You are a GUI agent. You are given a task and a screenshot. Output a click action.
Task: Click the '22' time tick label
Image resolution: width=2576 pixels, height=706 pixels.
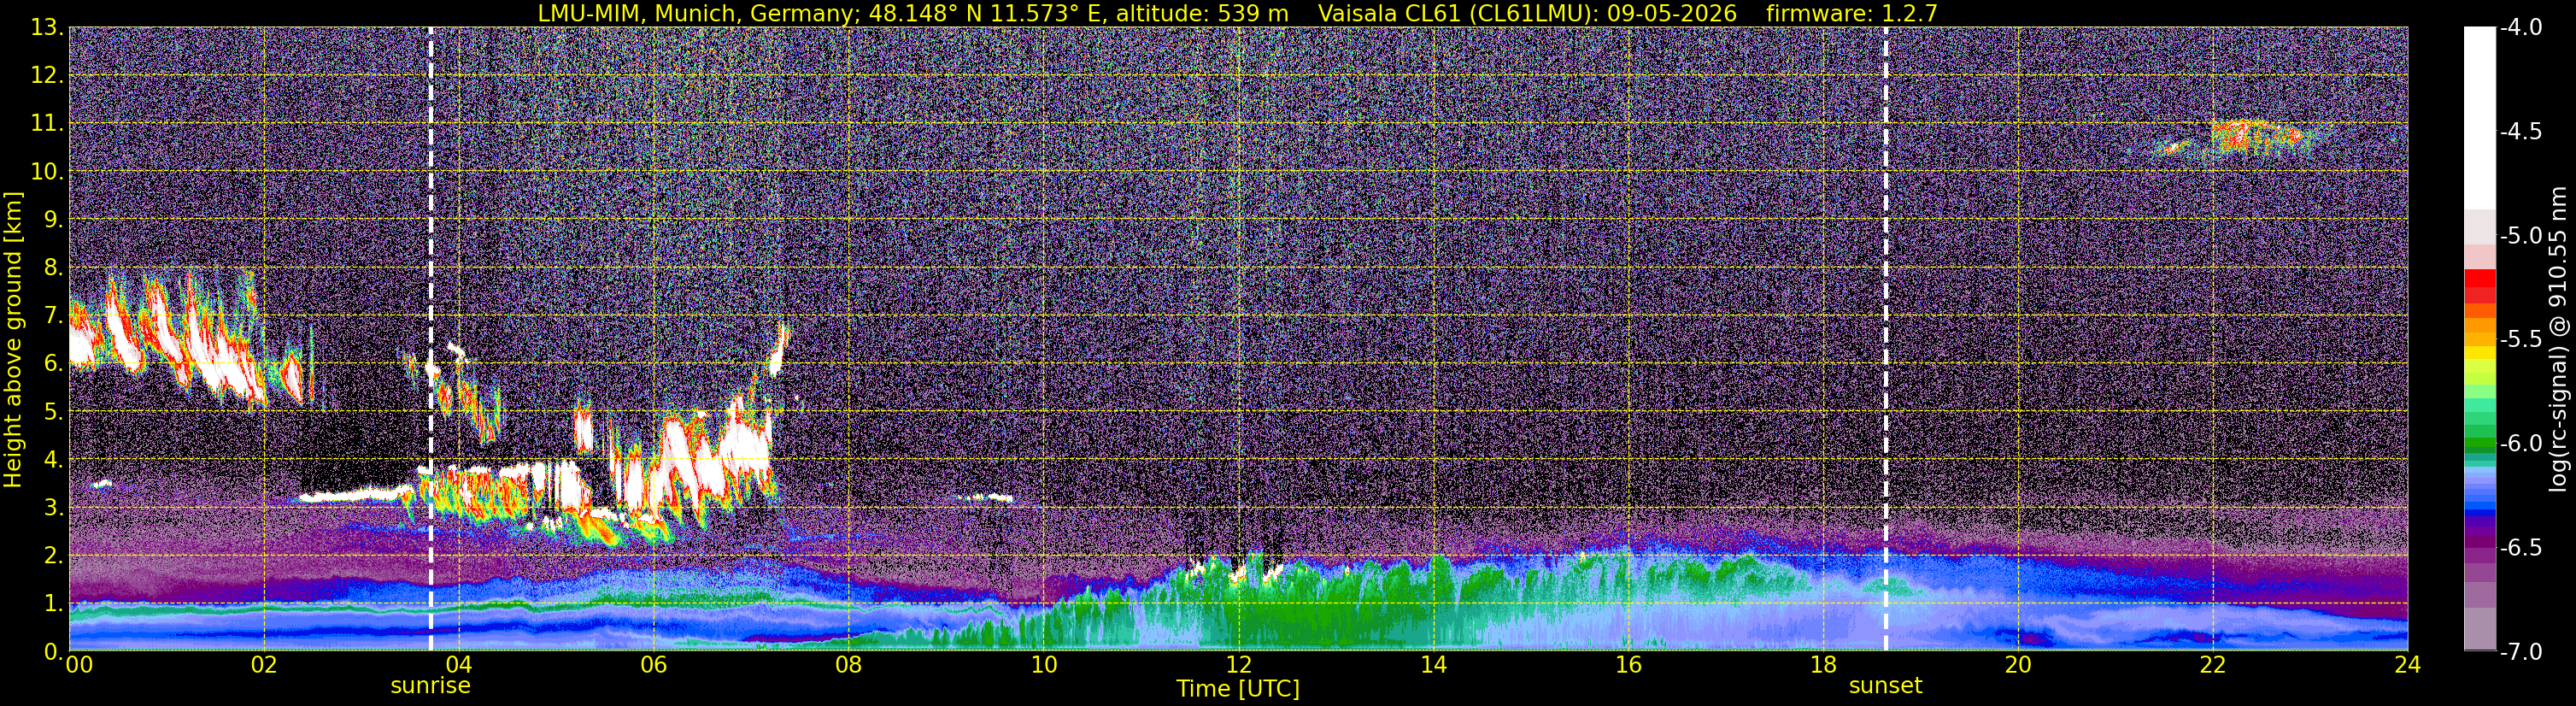(x=2213, y=665)
